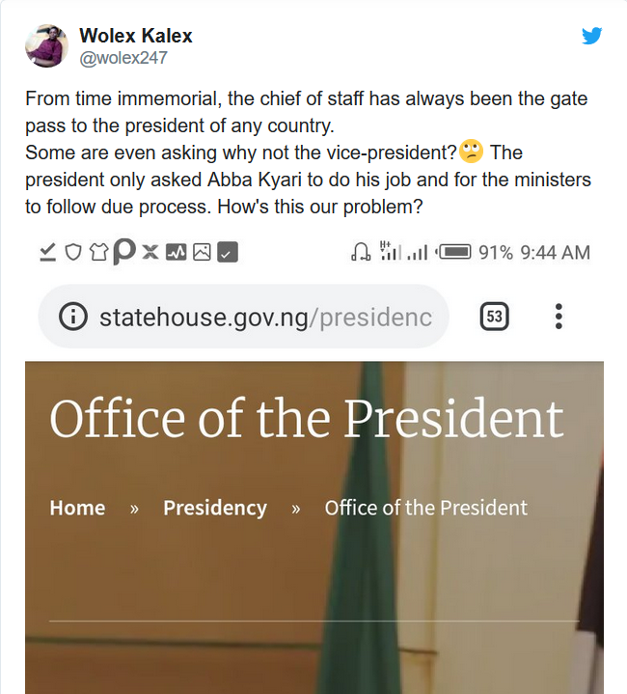627x694 pixels.
Task: Tap the site info icon in address bar
Action: [73, 316]
